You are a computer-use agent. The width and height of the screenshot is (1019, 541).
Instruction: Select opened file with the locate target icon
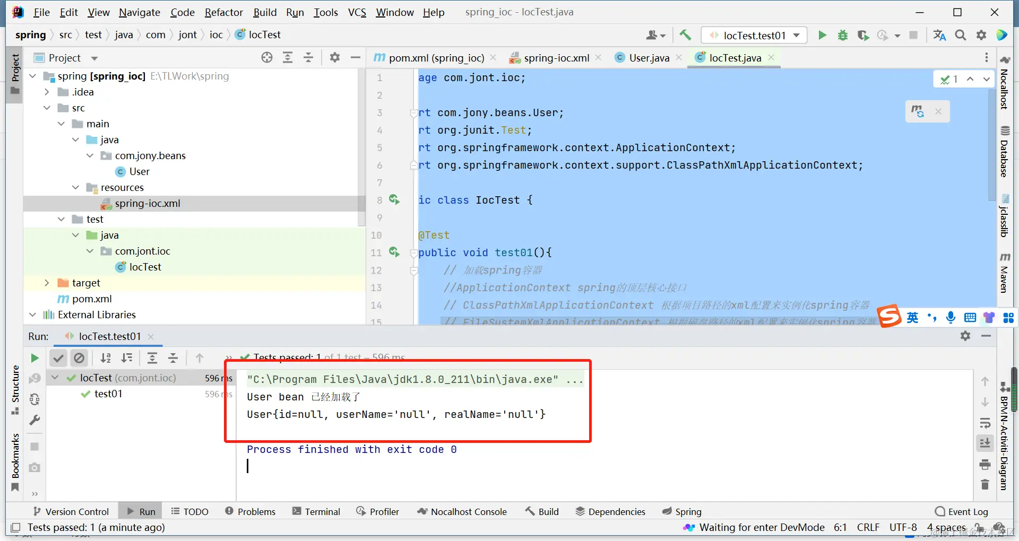click(267, 58)
